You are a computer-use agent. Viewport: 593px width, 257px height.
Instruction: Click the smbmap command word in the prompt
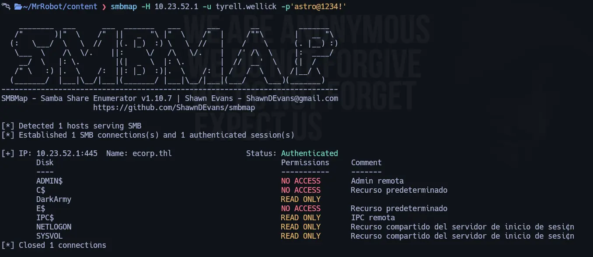[124, 7]
